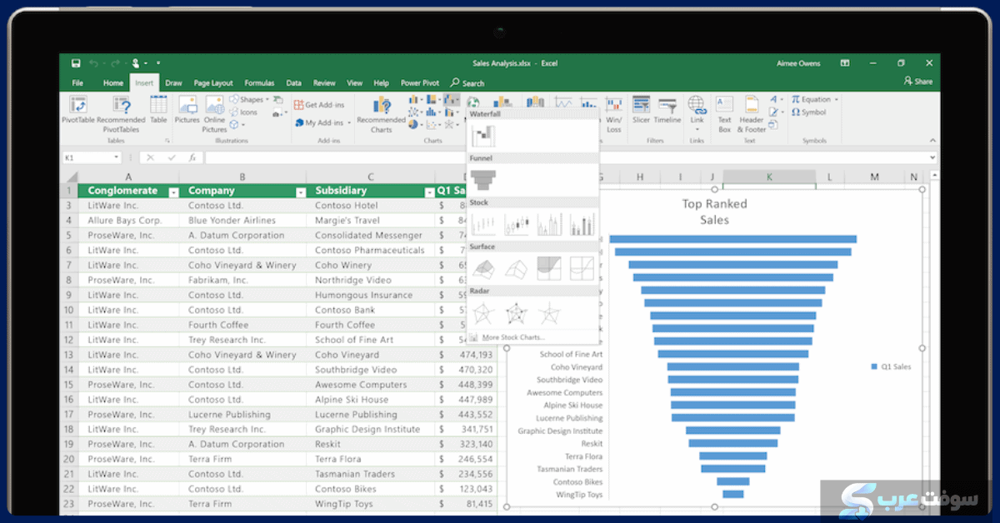Choose the Filled Radar chart
1000x523 pixels.
point(548,313)
